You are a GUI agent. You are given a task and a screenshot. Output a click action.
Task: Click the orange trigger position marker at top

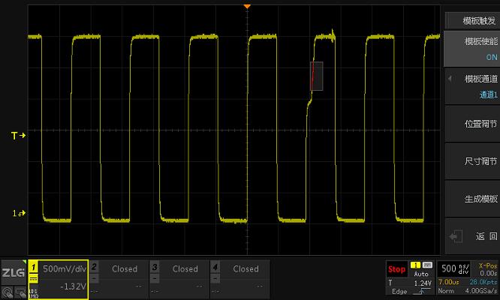pyautogui.click(x=247, y=7)
